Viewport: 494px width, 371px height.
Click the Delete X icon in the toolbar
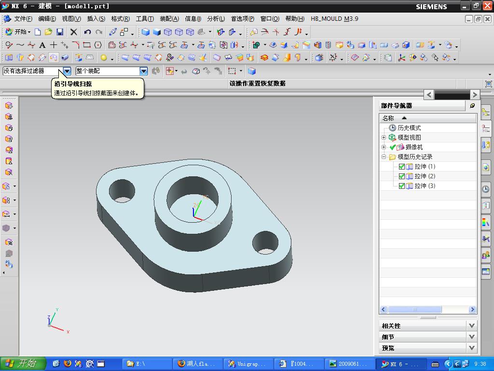pos(73,32)
